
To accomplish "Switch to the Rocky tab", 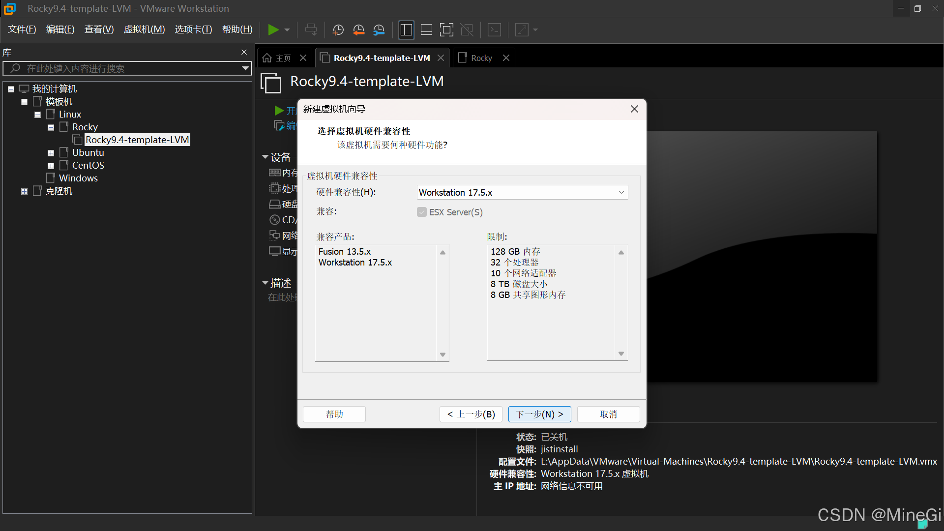I will [481, 58].
